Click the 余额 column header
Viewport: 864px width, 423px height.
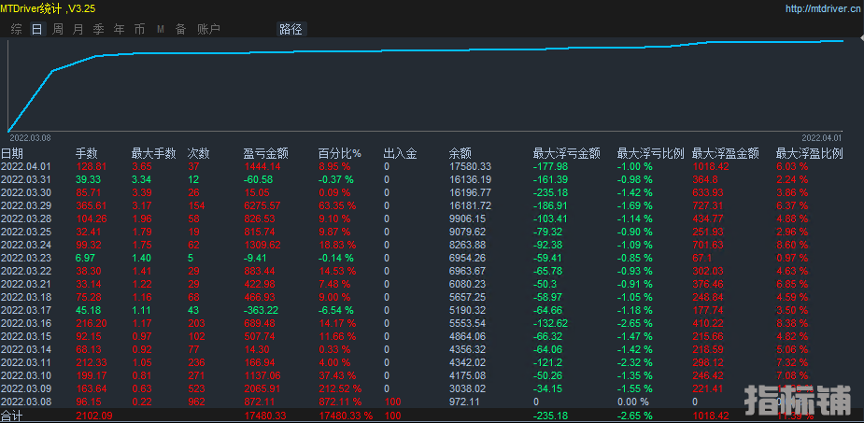[460, 154]
